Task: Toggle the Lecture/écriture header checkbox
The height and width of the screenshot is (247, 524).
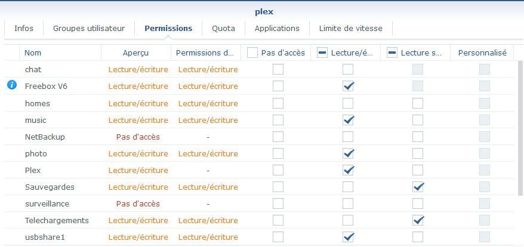Action: (322, 53)
